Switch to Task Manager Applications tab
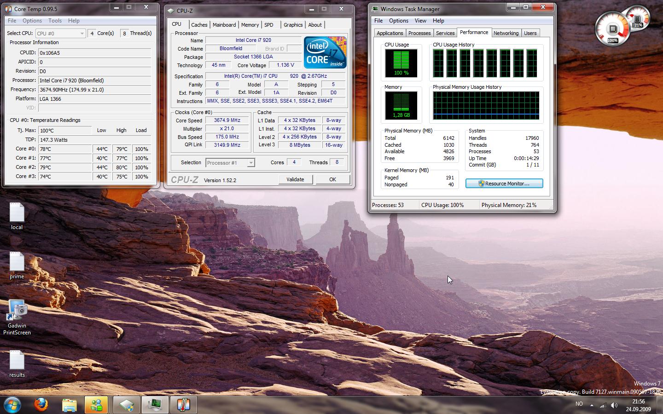Viewport: 663px width, 414px height. point(390,33)
